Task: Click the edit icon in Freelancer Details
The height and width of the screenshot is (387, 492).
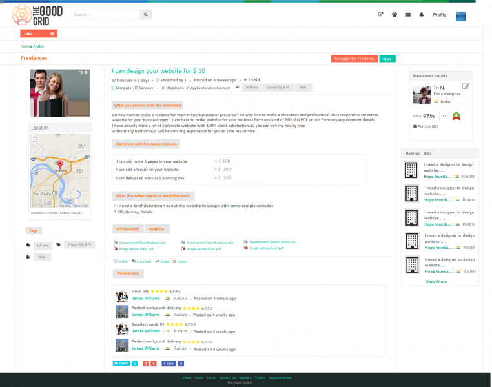Action: (466, 86)
